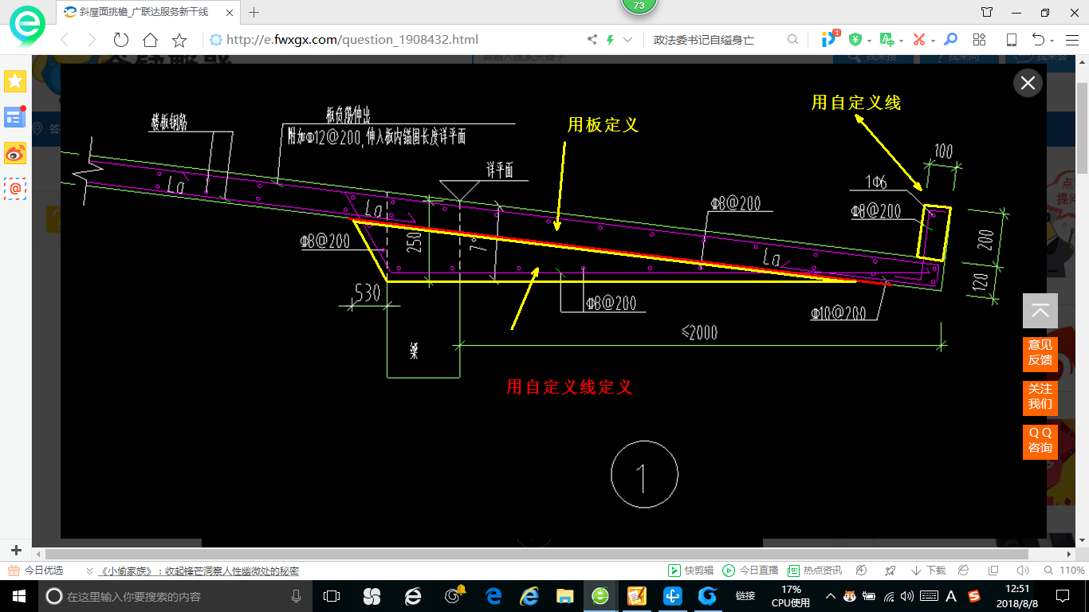The image size is (1089, 612).
Task: Click the 意见反馈 button
Action: coord(1040,353)
